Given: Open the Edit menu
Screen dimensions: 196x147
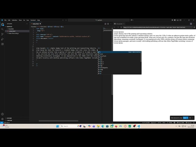Looking at the screenshot, I should coord(9,20).
